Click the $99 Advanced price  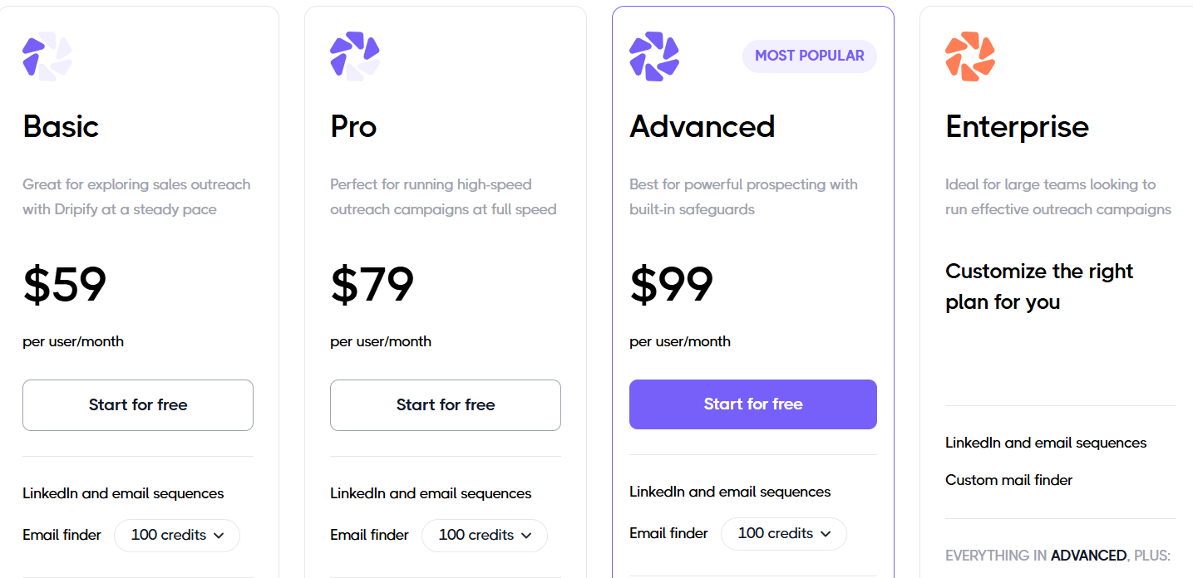(x=671, y=285)
